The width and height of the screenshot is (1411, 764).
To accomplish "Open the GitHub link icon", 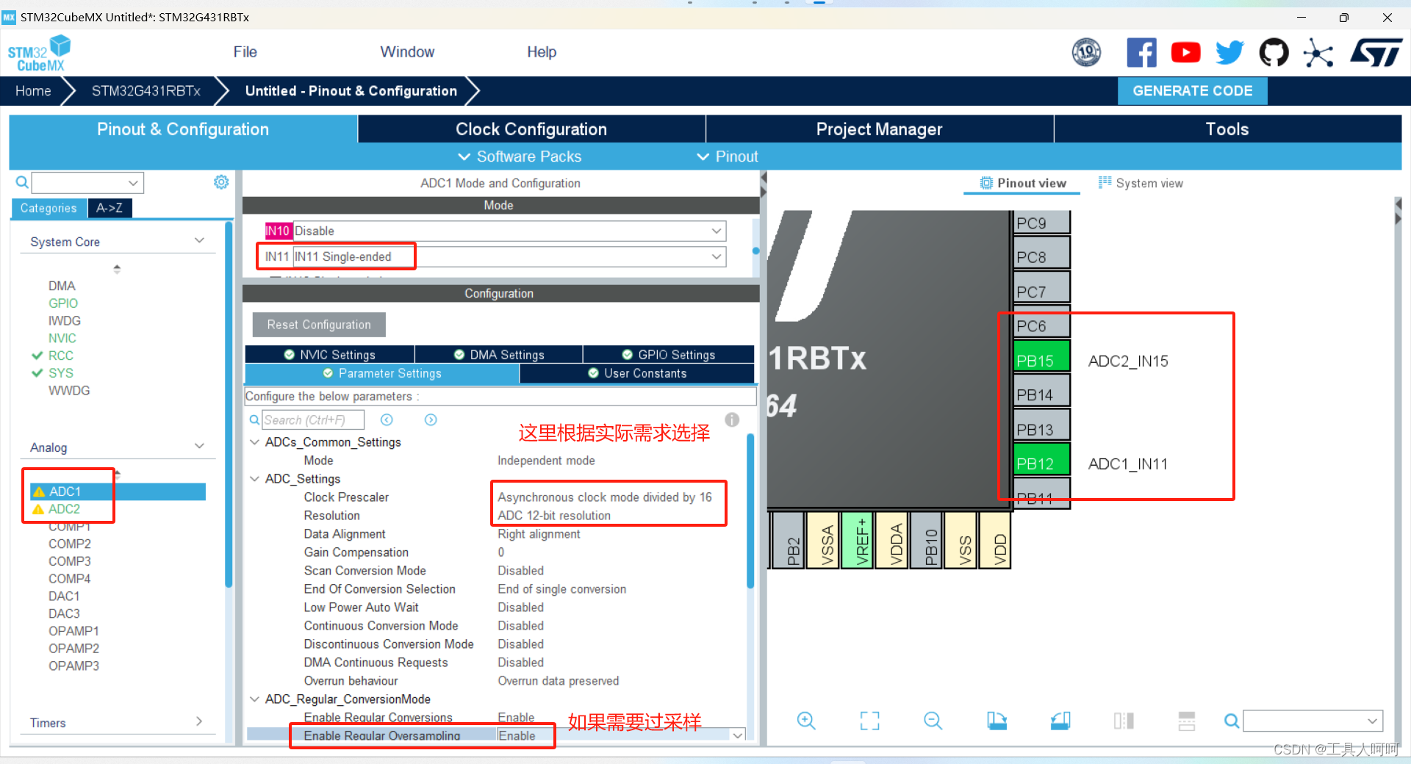I will pyautogui.click(x=1274, y=53).
